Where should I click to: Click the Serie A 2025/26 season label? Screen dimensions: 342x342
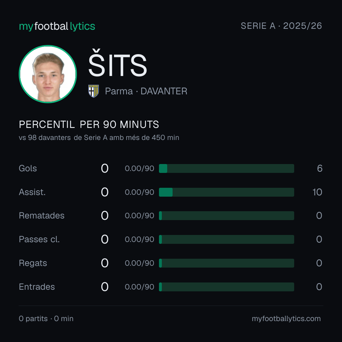tap(282, 26)
